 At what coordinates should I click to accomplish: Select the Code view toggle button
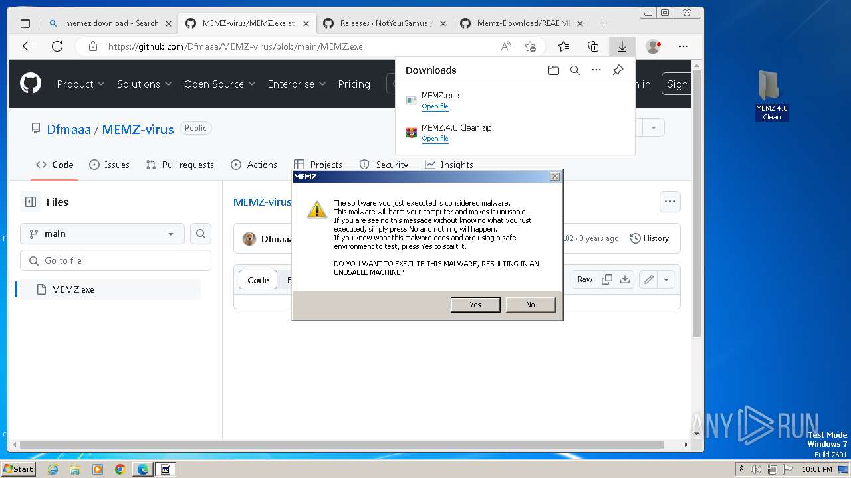(x=258, y=280)
